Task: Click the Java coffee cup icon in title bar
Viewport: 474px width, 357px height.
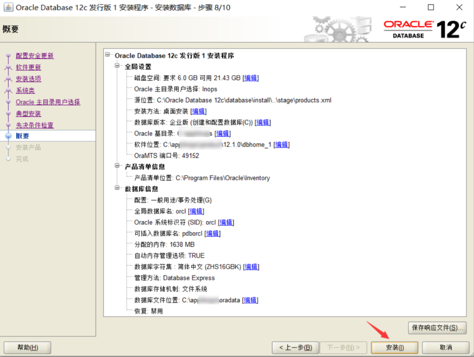Action: [9, 7]
